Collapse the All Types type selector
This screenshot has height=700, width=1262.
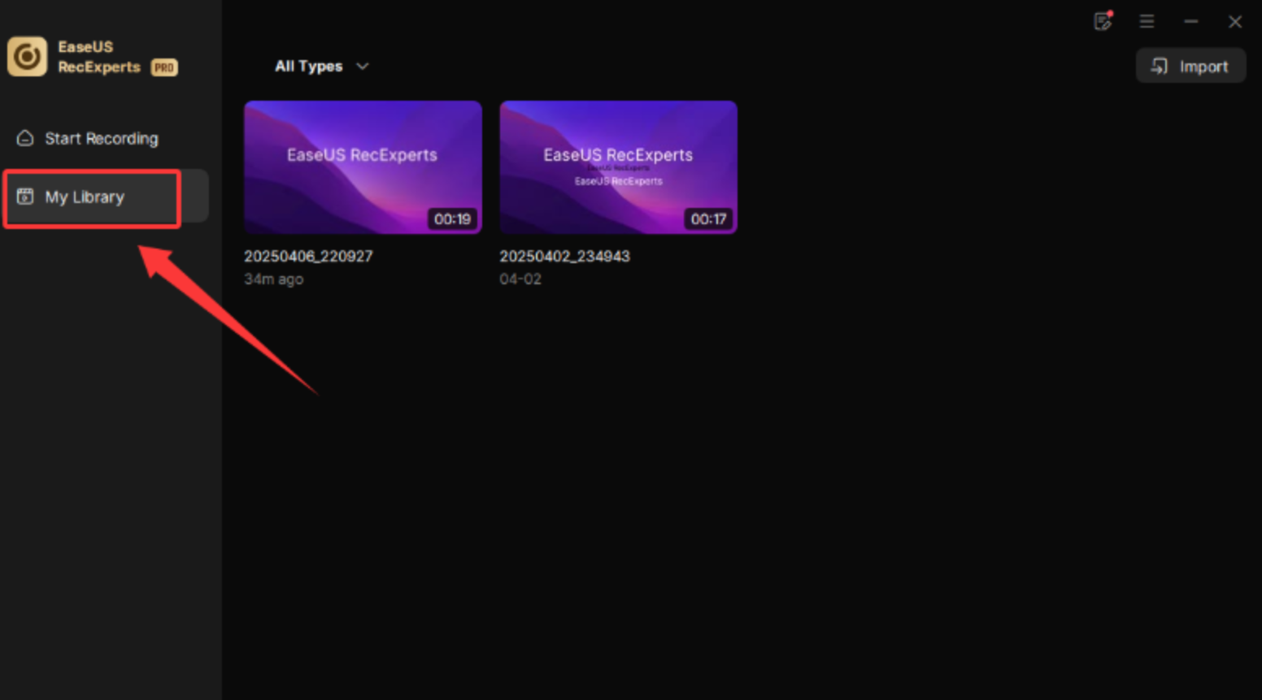(363, 66)
